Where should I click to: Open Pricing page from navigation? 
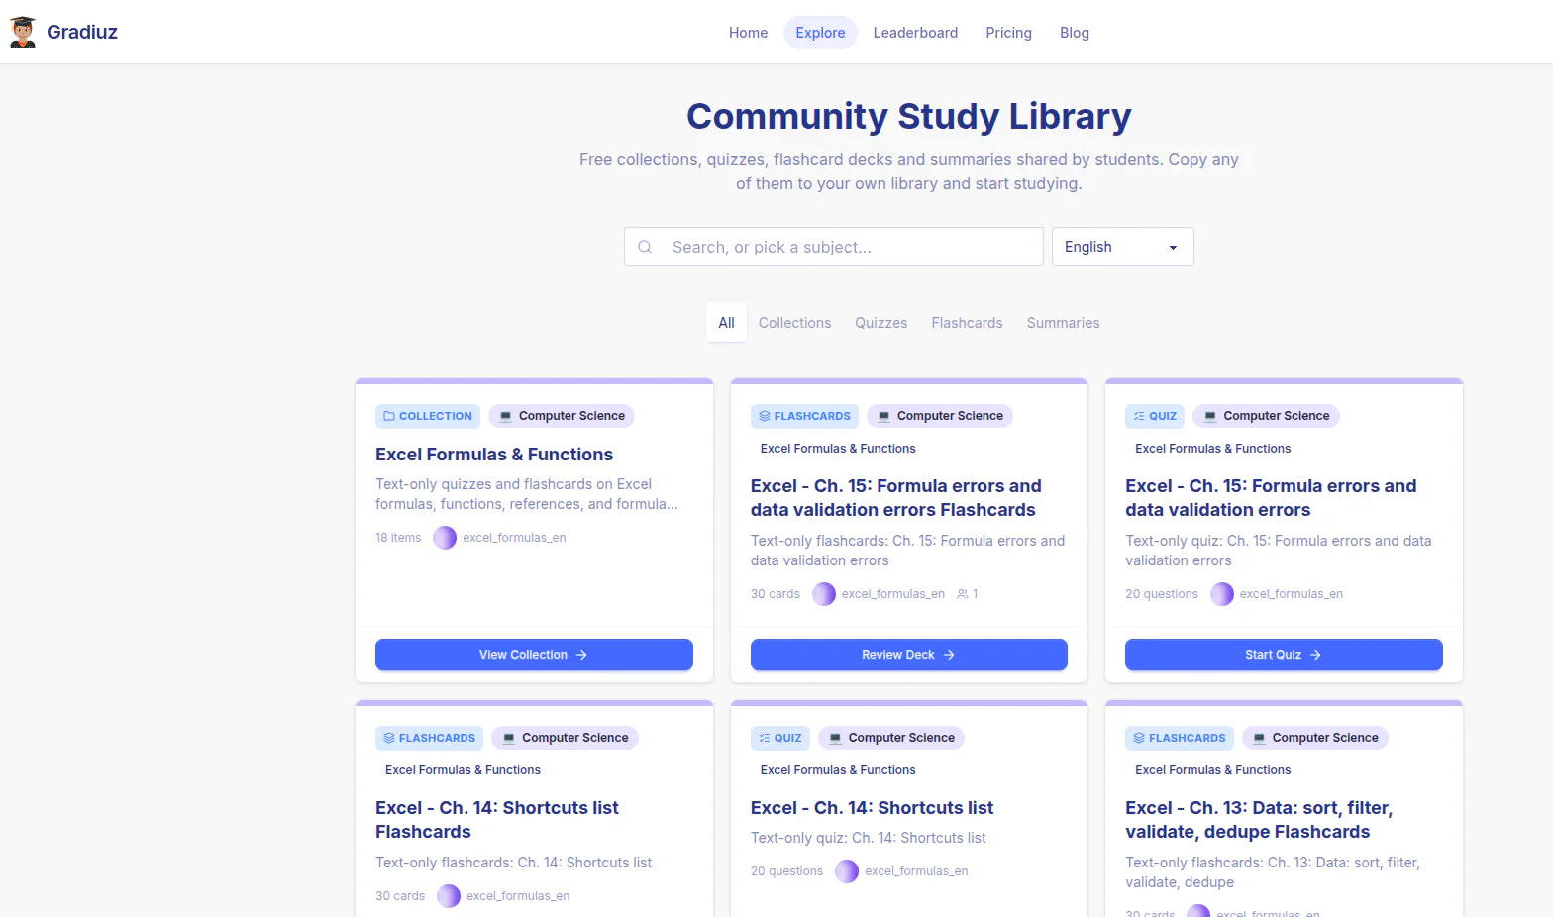tap(1008, 33)
